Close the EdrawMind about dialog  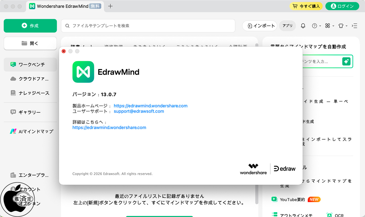64,51
